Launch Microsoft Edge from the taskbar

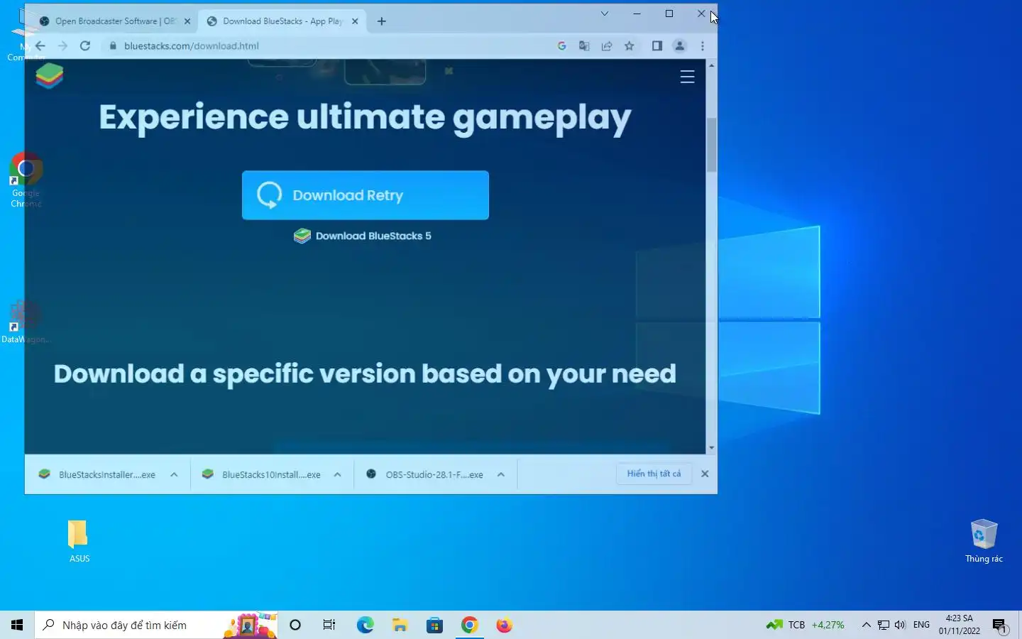click(x=365, y=625)
